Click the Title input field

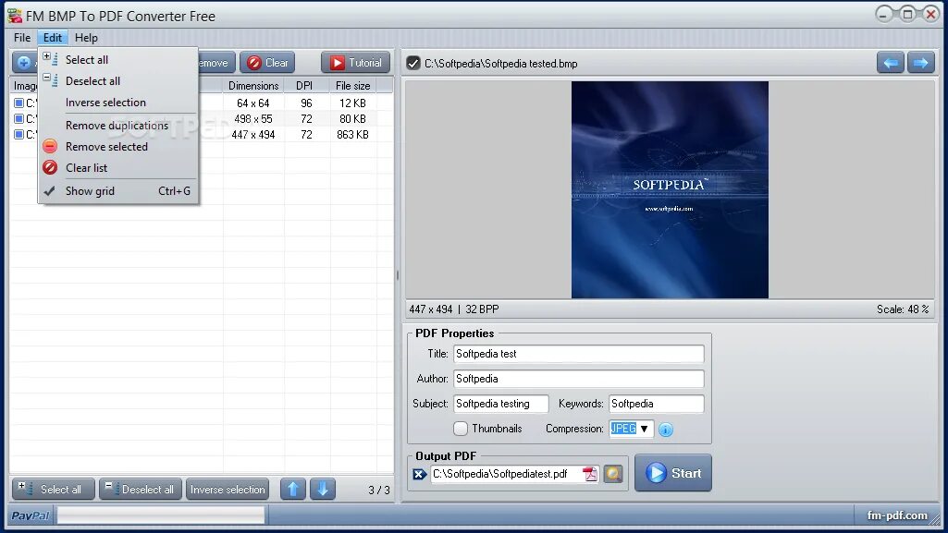click(579, 354)
